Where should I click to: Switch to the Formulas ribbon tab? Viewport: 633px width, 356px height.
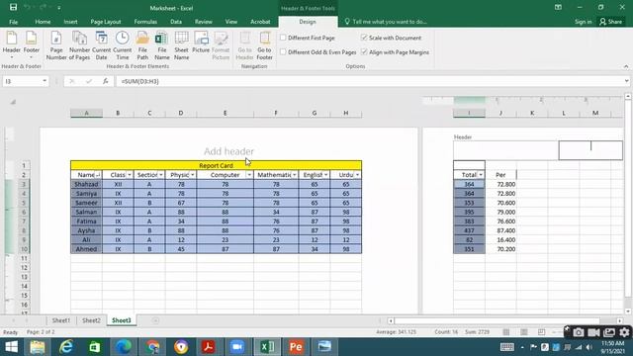click(x=145, y=22)
